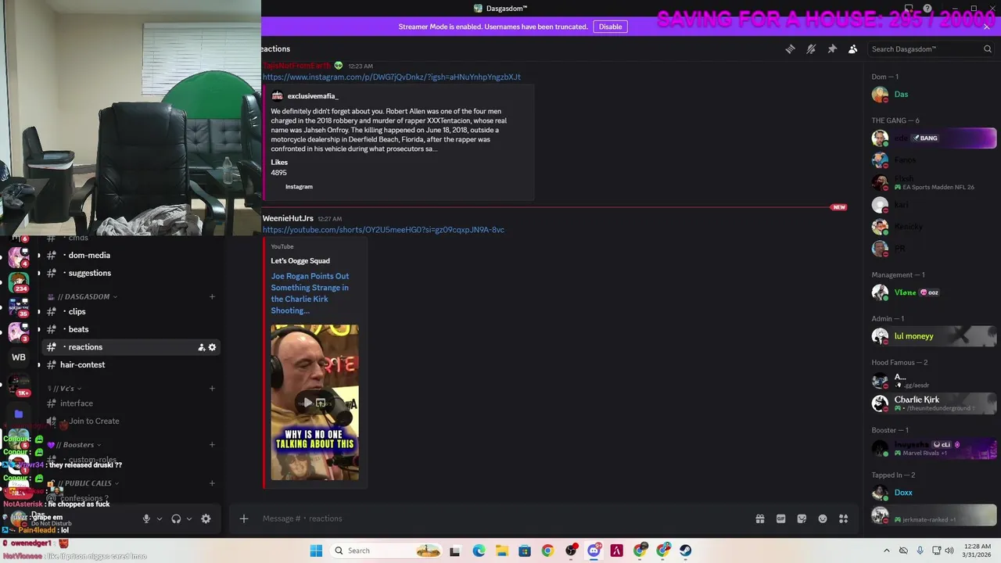This screenshot has height=563, width=1001.
Task: Open microphone input options dropdown arrow
Action: click(160, 518)
